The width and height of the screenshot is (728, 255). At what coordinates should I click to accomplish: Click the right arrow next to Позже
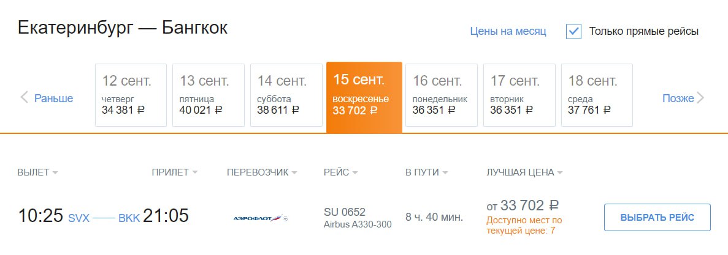tap(701, 98)
